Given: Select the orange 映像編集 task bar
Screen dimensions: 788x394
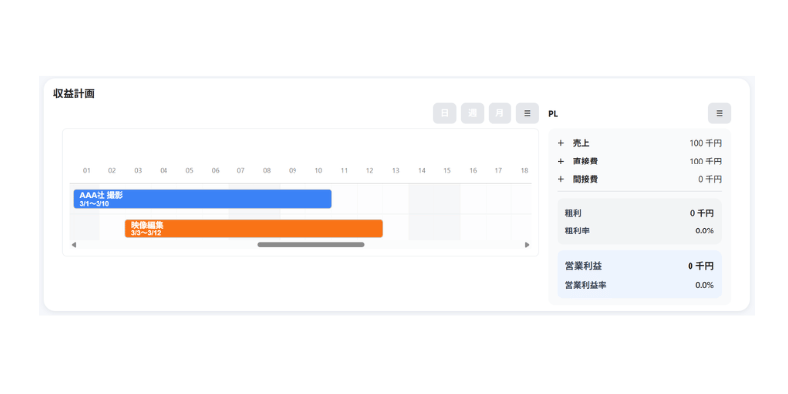Looking at the screenshot, I should point(254,229).
